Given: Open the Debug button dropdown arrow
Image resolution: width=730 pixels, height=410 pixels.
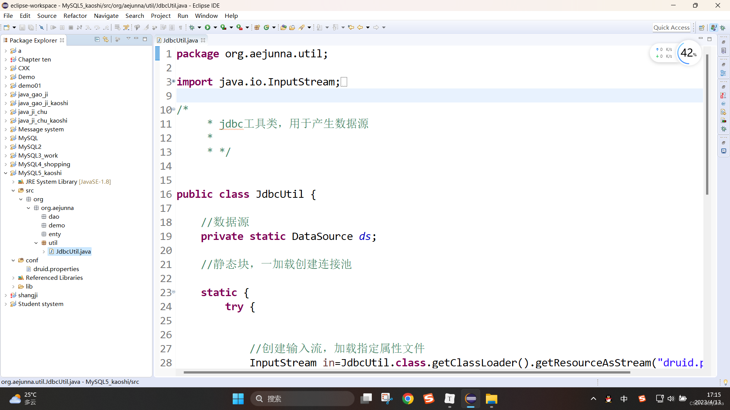Looking at the screenshot, I should [199, 27].
